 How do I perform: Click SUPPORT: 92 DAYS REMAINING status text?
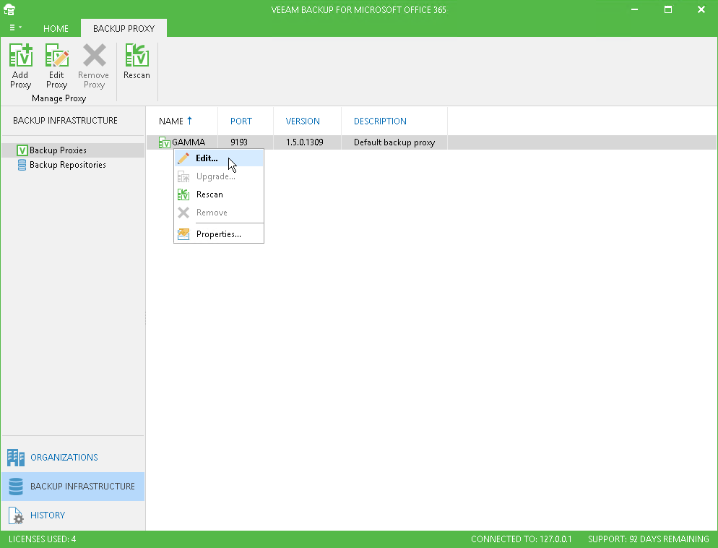point(649,539)
